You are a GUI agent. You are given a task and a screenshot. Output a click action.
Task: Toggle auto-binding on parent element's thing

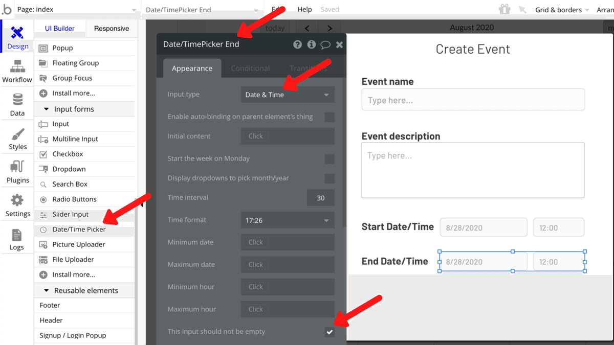tap(330, 117)
